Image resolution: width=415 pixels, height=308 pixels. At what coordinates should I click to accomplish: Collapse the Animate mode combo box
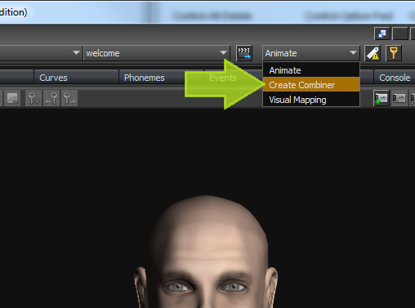(x=311, y=53)
